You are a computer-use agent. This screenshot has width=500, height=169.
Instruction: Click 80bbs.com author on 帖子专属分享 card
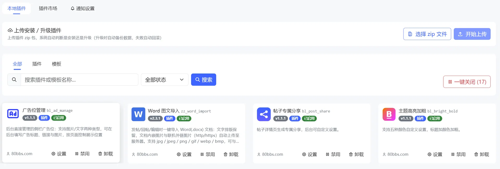tap(270, 154)
